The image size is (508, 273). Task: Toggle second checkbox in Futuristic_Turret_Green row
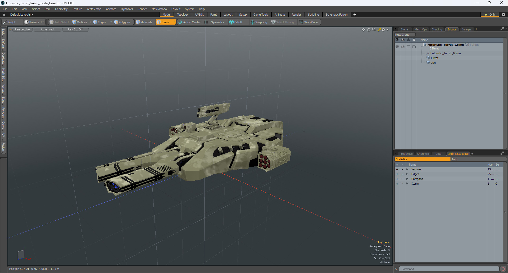click(414, 47)
